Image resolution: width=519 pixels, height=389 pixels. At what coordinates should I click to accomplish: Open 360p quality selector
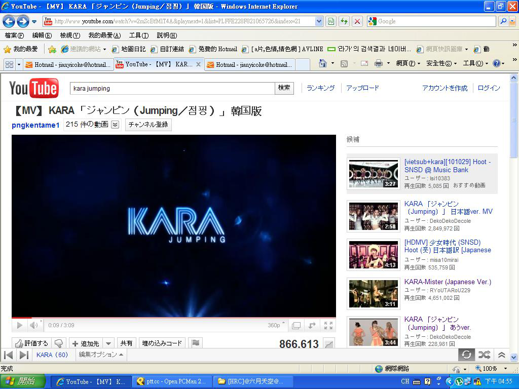[276, 325]
